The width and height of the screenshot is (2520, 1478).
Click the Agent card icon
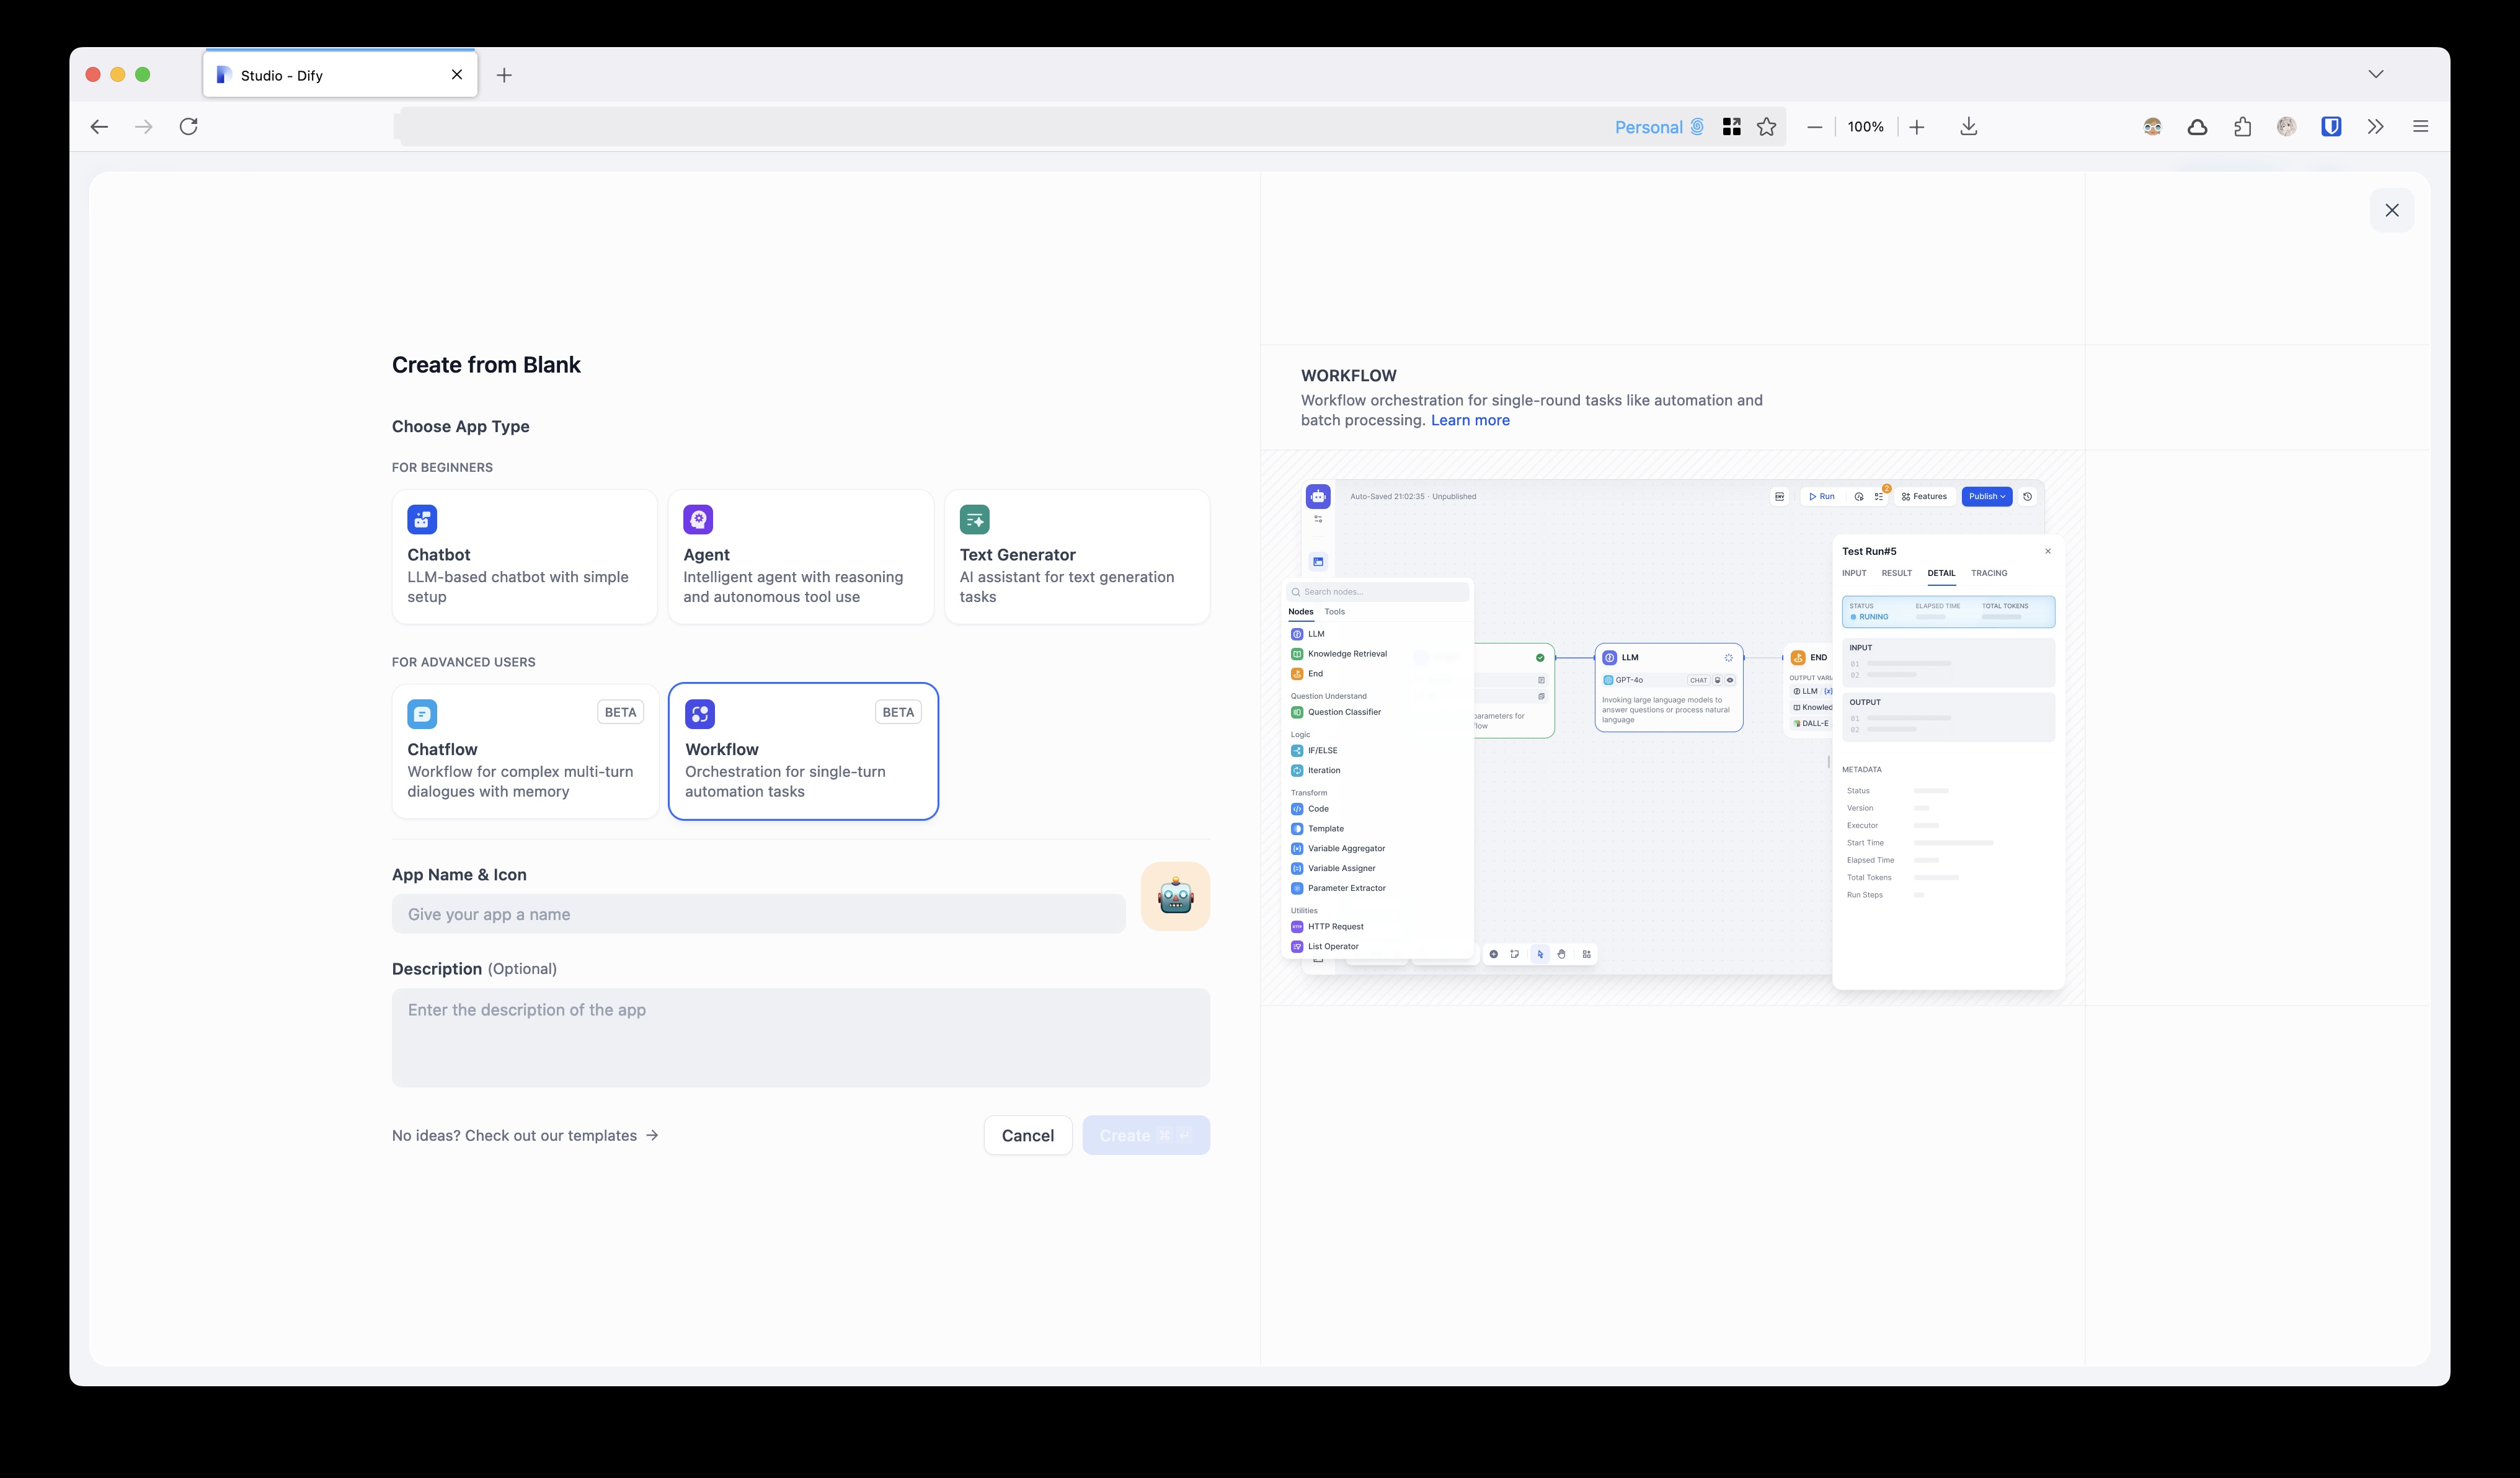click(x=698, y=519)
